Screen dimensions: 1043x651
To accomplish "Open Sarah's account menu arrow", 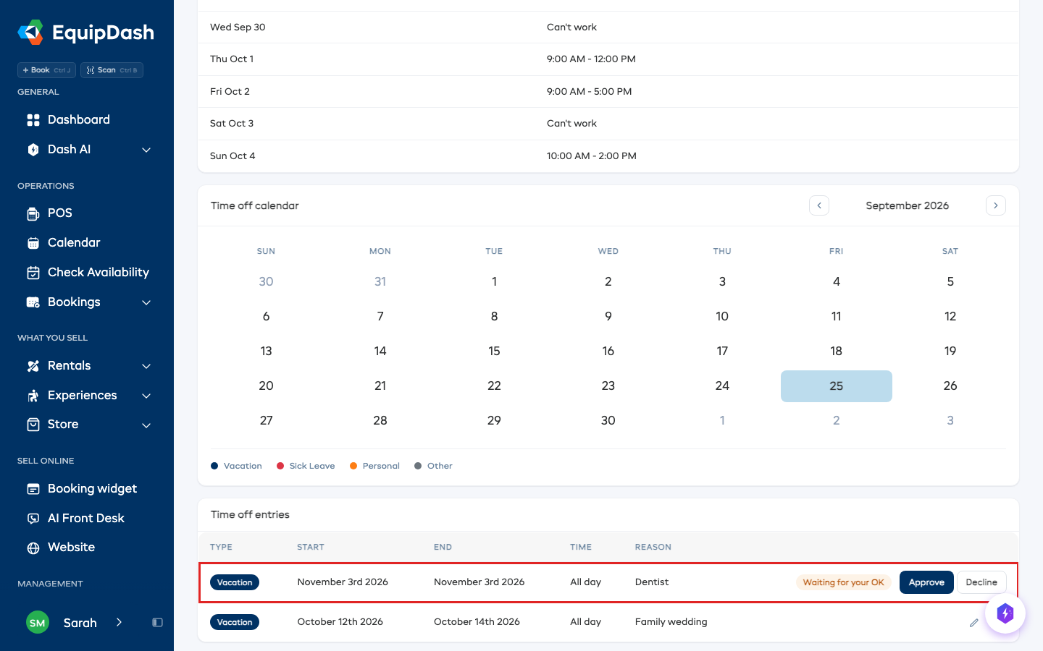I will pos(119,622).
